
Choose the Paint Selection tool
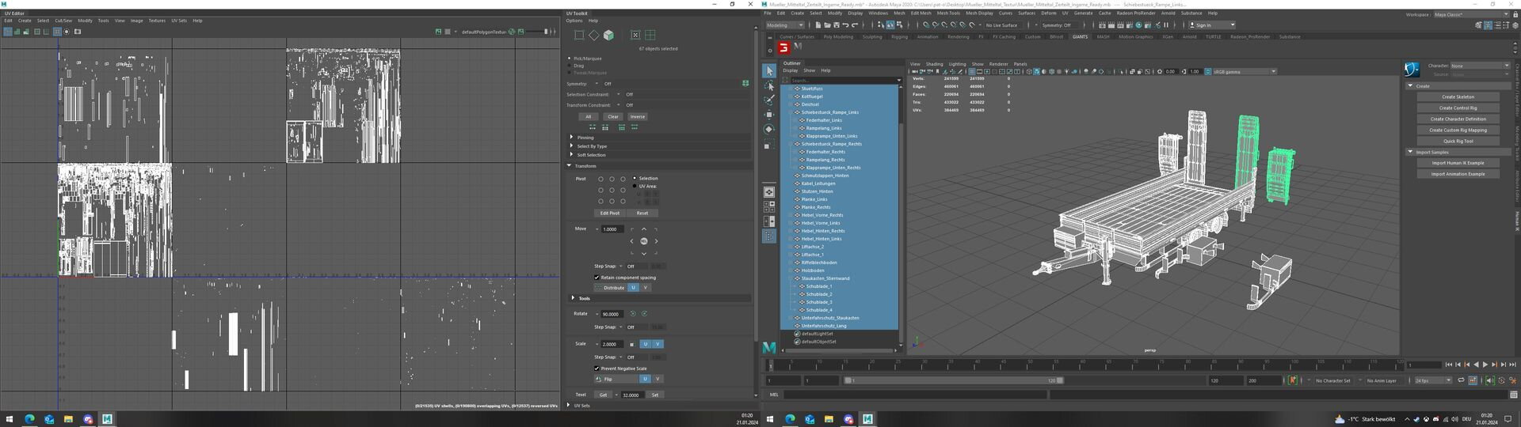769,100
